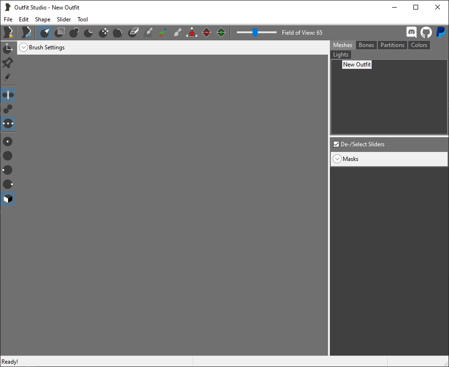Image resolution: width=449 pixels, height=367 pixels.
Task: Close the Outfit Studio window
Action: tap(438, 8)
